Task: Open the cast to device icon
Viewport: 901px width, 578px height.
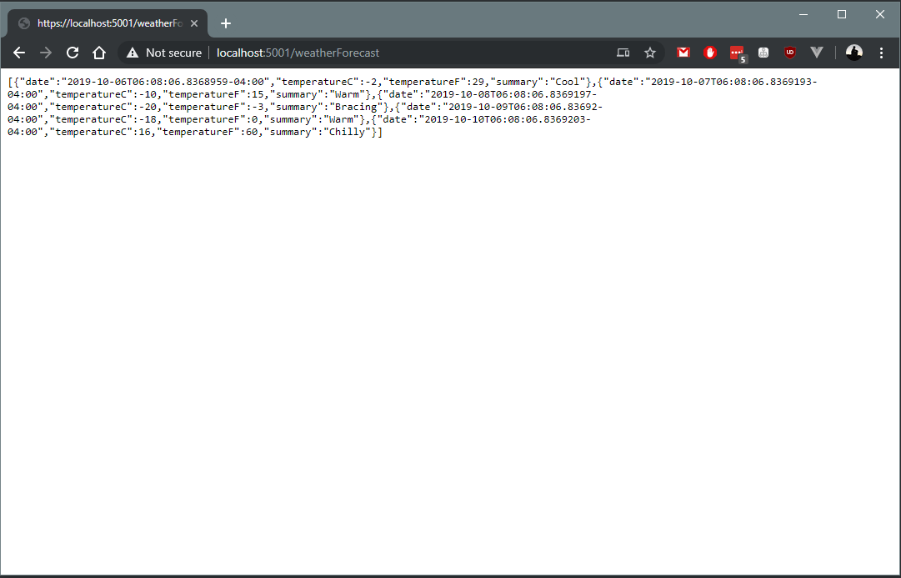Action: 623,53
